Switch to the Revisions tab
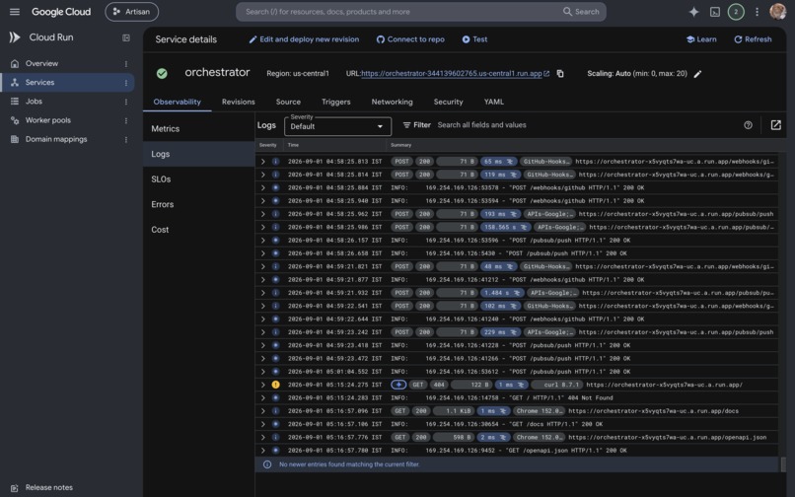The width and height of the screenshot is (795, 497). (239, 102)
